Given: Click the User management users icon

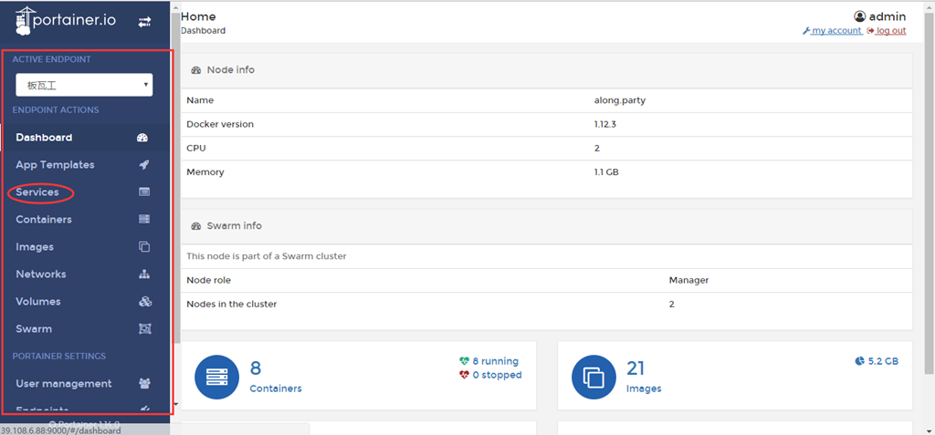Looking at the screenshot, I should [x=143, y=384].
